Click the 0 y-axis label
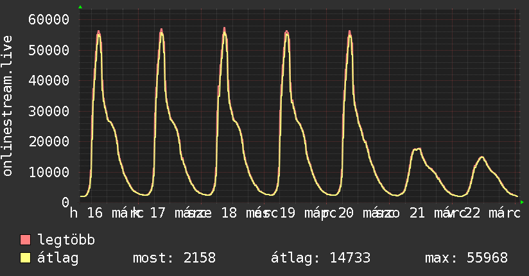The width and height of the screenshot is (529, 276). [65, 203]
